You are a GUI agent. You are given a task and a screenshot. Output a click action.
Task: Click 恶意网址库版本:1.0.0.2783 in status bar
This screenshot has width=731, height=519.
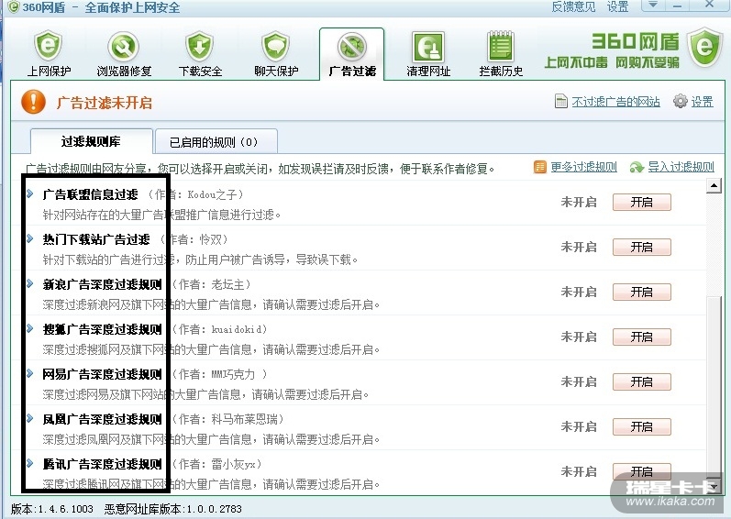point(173,509)
